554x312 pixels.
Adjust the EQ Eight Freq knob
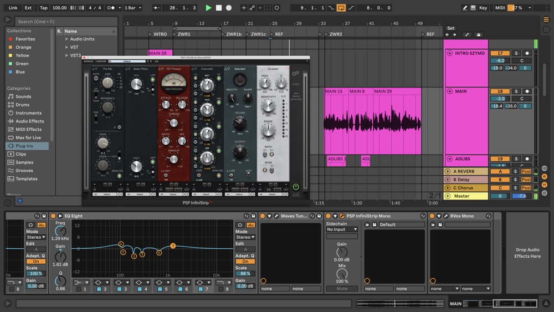pos(60,231)
